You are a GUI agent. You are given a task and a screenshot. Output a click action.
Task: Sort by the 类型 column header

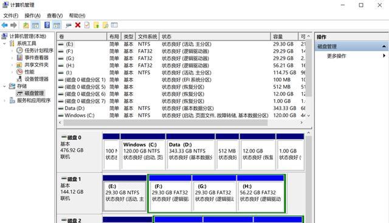coord(128,36)
